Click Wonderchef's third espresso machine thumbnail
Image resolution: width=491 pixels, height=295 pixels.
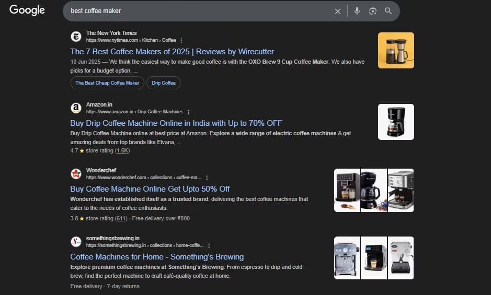[401, 190]
